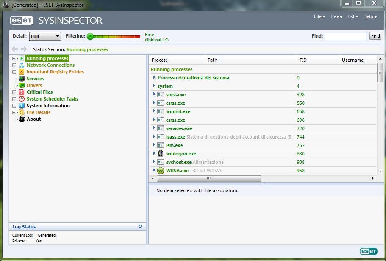Sort by the Process column header
386x261 pixels.
tap(177, 60)
